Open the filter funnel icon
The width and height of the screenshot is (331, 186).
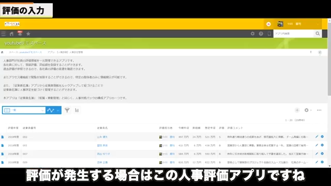point(67,110)
